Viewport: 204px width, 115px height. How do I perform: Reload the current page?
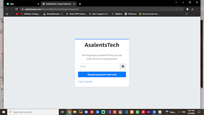[x=16, y=9]
